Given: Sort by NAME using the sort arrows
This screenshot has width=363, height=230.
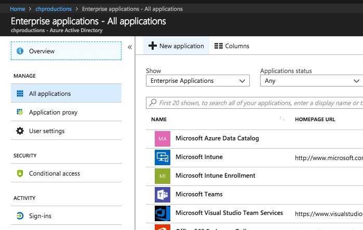Looking at the screenshot, I should click(282, 119).
